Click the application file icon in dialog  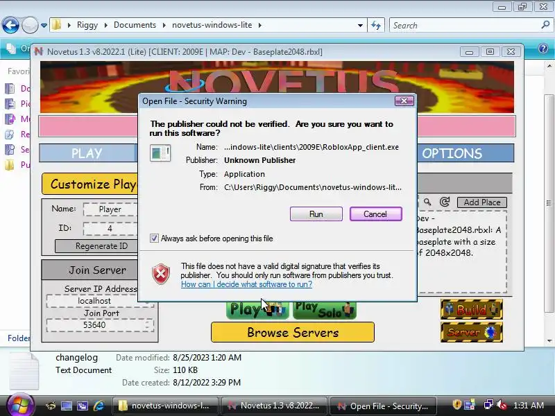[160, 153]
